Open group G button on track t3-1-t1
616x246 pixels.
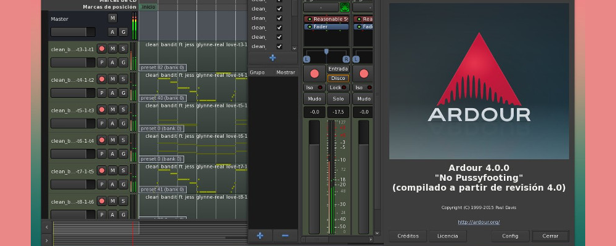pos(123,62)
